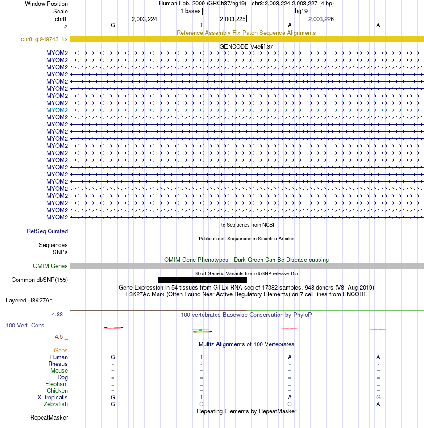The height and width of the screenshot is (428, 424).
Task: Click the G base in the ruler sequence row
Action: click(x=113, y=25)
